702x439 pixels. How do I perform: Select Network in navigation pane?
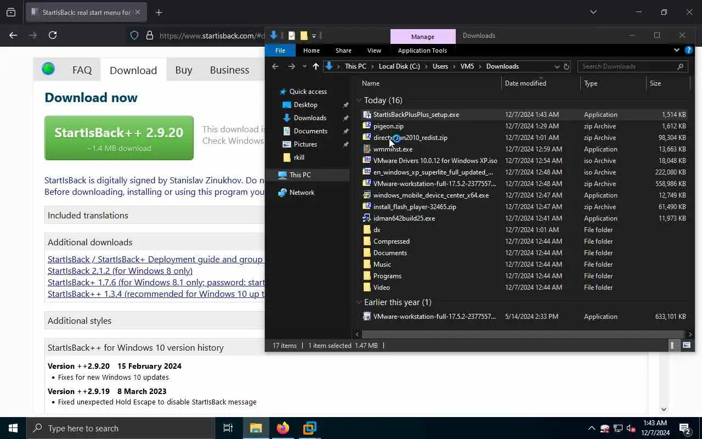302,193
